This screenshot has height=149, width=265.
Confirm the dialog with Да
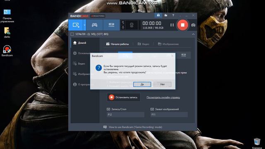(142, 84)
